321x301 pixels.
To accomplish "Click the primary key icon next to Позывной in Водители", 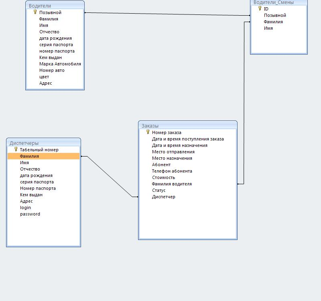I will [35, 12].
